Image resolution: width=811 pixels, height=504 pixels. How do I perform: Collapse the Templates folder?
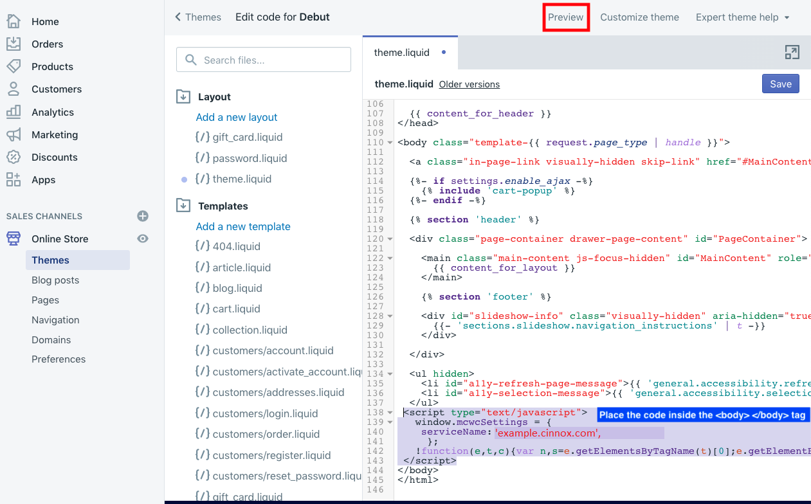[x=183, y=206]
